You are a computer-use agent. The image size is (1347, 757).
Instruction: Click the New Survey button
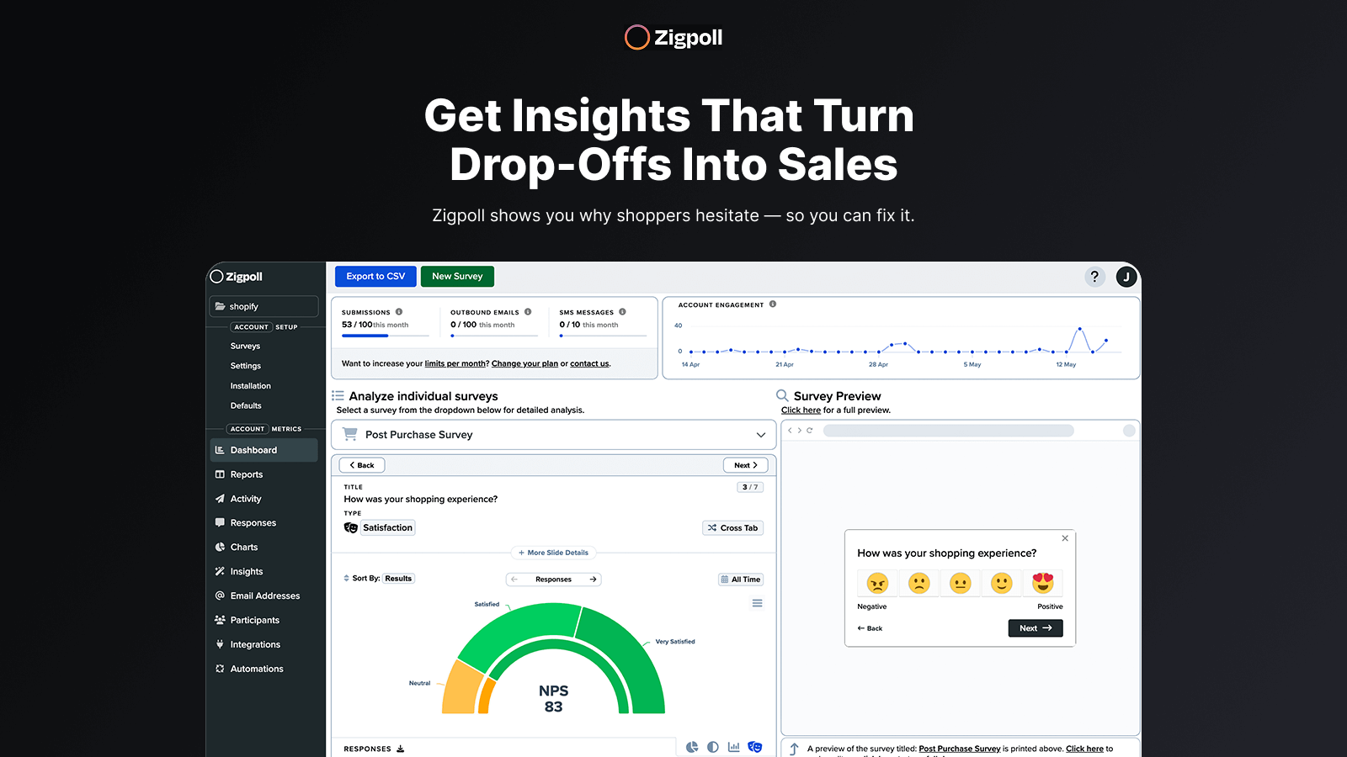tap(457, 276)
